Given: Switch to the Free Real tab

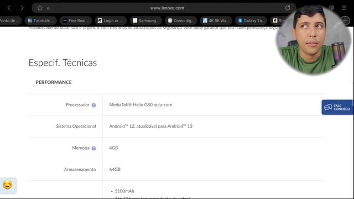Looking at the screenshot, I should click(76, 20).
